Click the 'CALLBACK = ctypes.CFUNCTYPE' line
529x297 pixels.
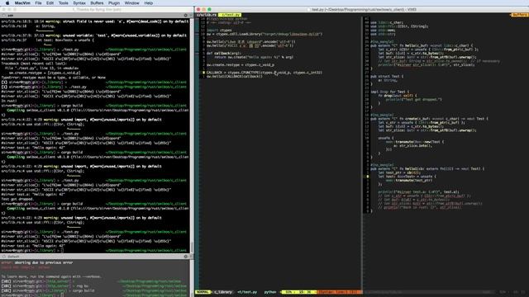click(x=264, y=73)
